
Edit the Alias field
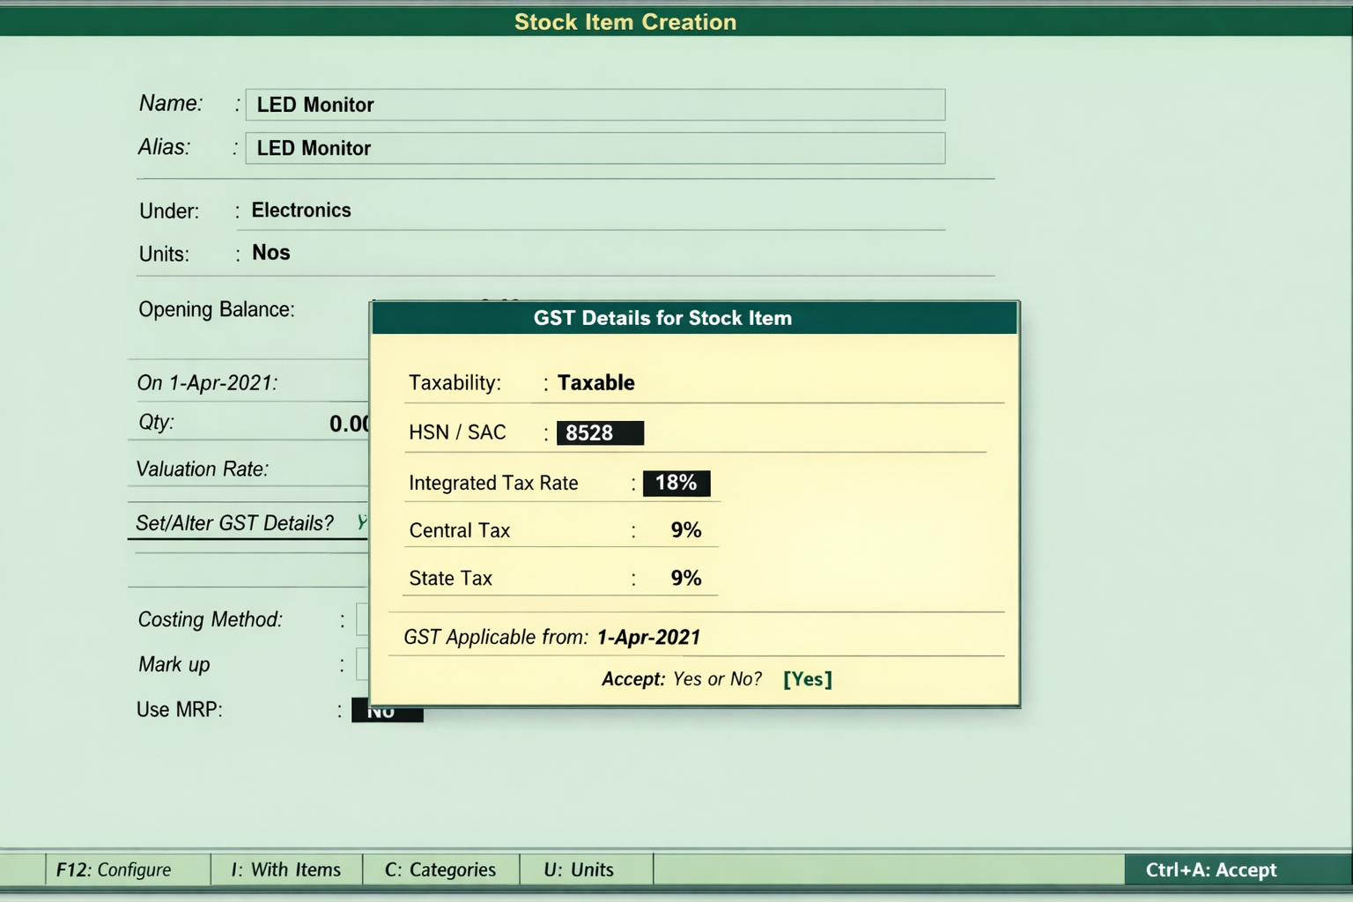(595, 148)
